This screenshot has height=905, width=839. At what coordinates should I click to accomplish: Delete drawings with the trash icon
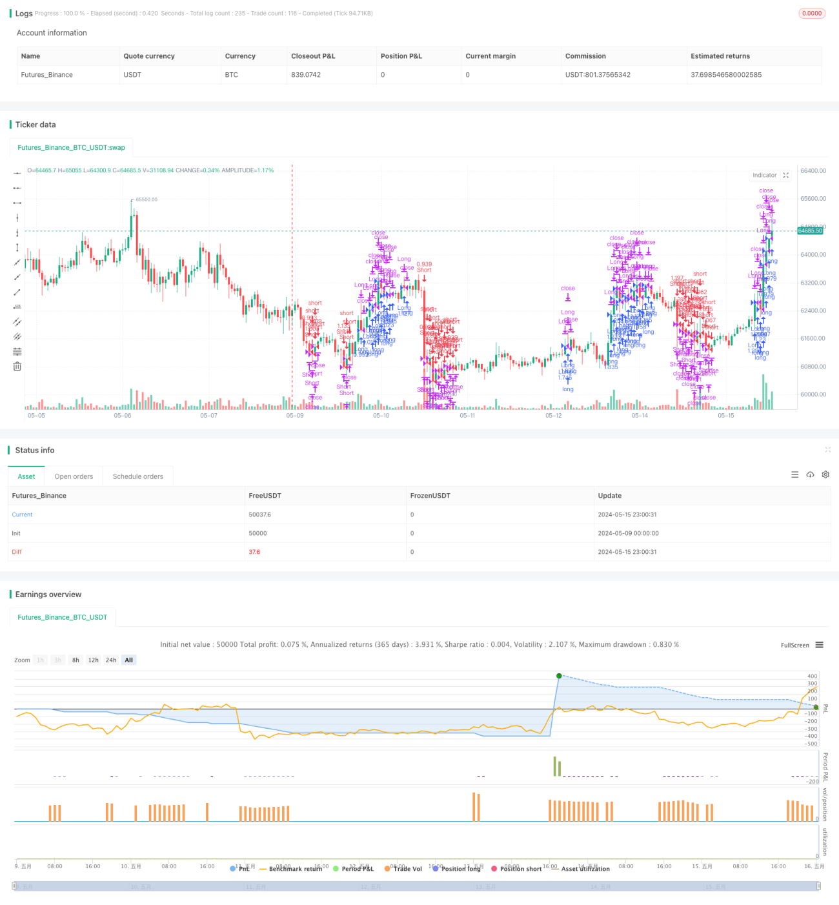click(17, 366)
